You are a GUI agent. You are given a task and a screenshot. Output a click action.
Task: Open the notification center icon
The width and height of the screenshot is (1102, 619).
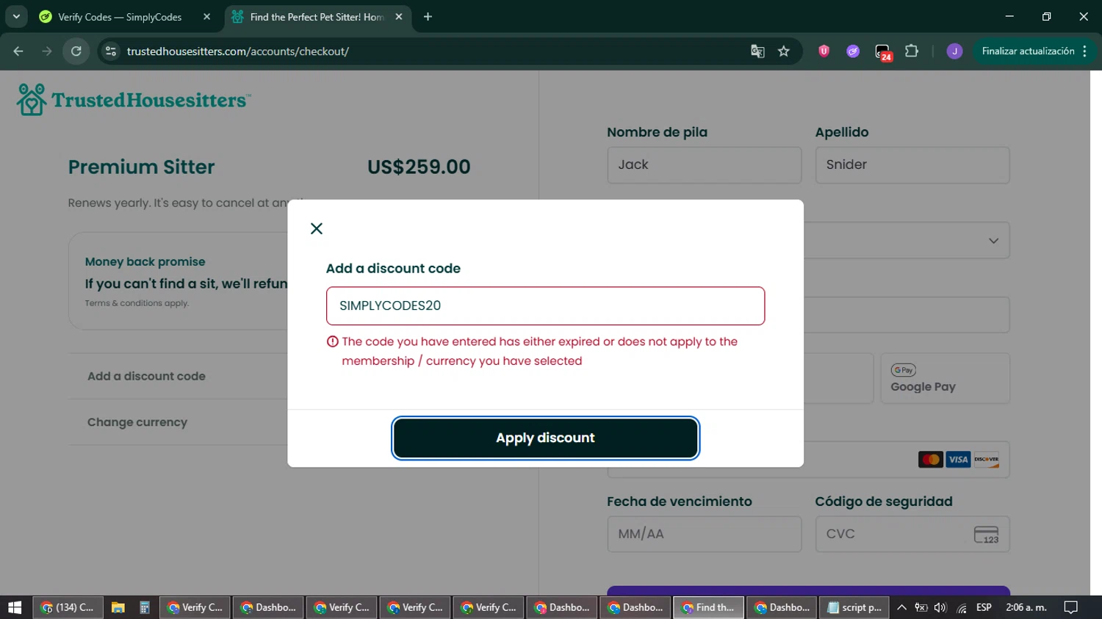1071,607
